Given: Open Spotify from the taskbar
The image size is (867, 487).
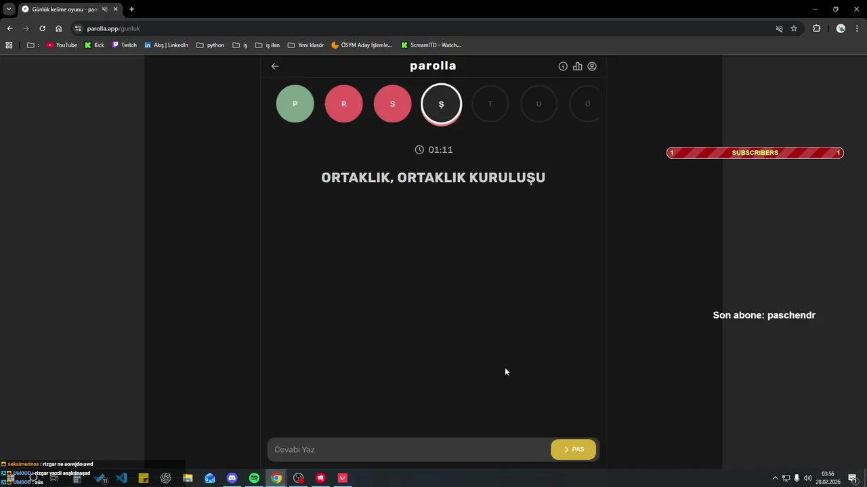Looking at the screenshot, I should click(254, 478).
